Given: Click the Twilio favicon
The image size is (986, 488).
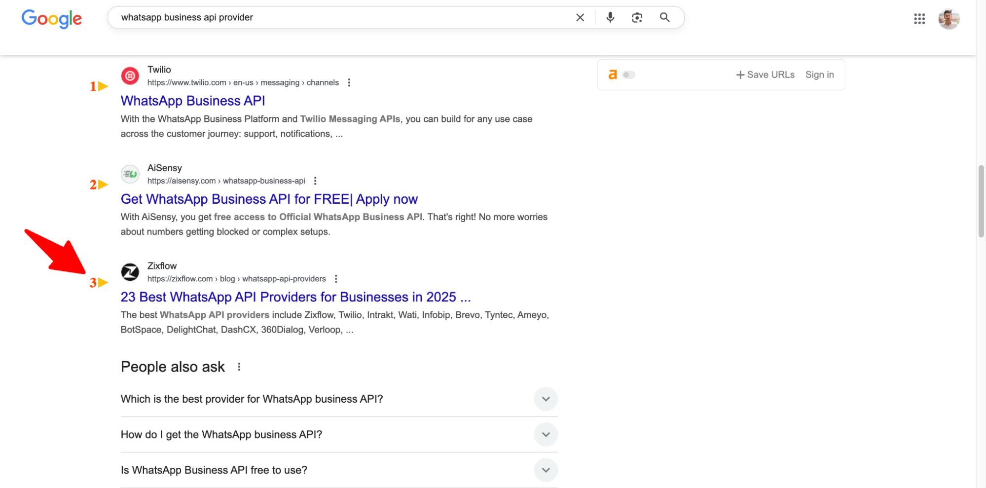Looking at the screenshot, I should coord(130,76).
